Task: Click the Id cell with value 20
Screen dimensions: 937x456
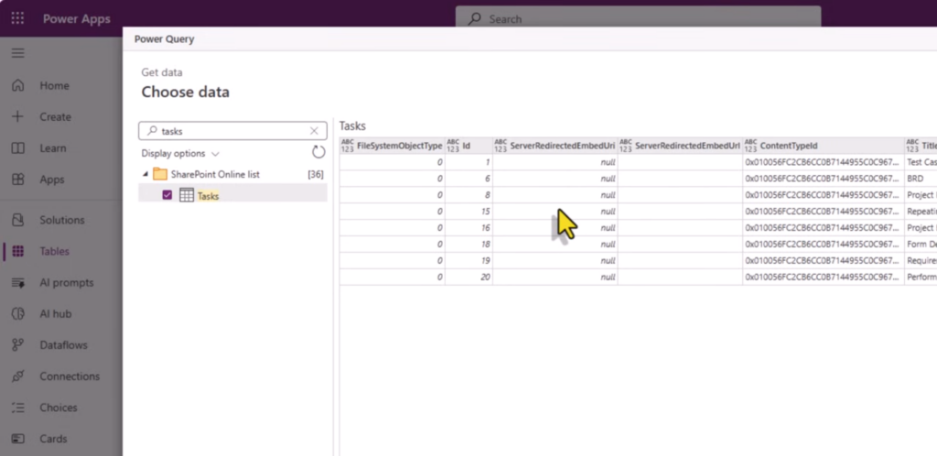Action: point(469,277)
